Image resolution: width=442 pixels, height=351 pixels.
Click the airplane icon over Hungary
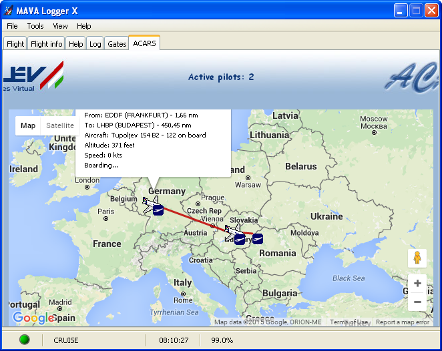tap(232, 232)
